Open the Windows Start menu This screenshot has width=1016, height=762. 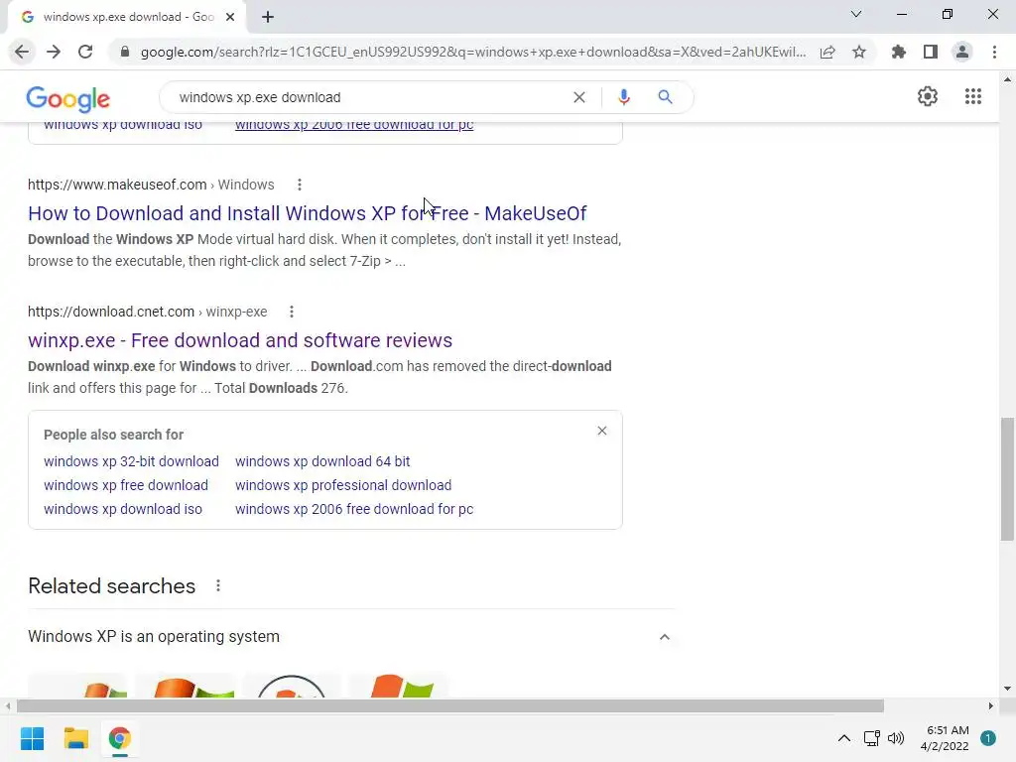coord(33,738)
